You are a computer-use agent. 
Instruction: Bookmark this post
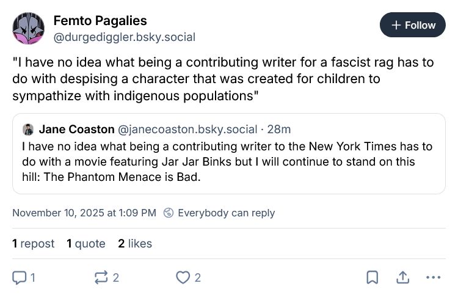point(372,277)
